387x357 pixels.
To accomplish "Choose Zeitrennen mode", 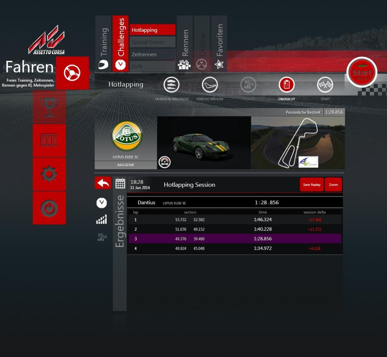I will [152, 55].
